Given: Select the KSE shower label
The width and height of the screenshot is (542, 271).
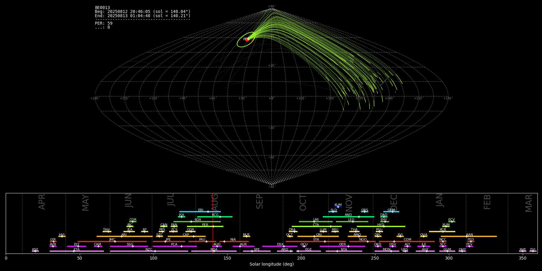Looking at the screenshot, I should click(35, 249).
